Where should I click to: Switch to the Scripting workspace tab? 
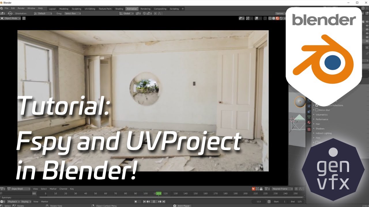(x=174, y=9)
